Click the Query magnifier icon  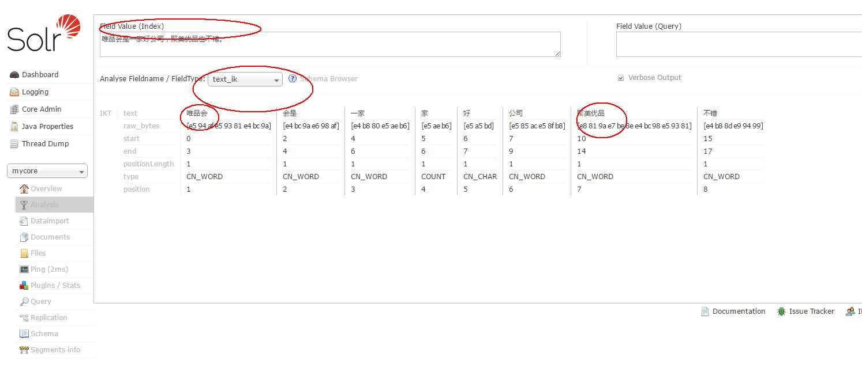[24, 302]
